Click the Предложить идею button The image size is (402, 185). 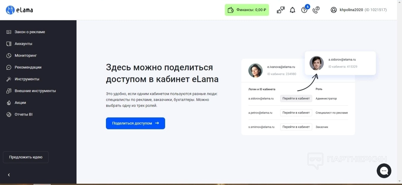pos(26,157)
